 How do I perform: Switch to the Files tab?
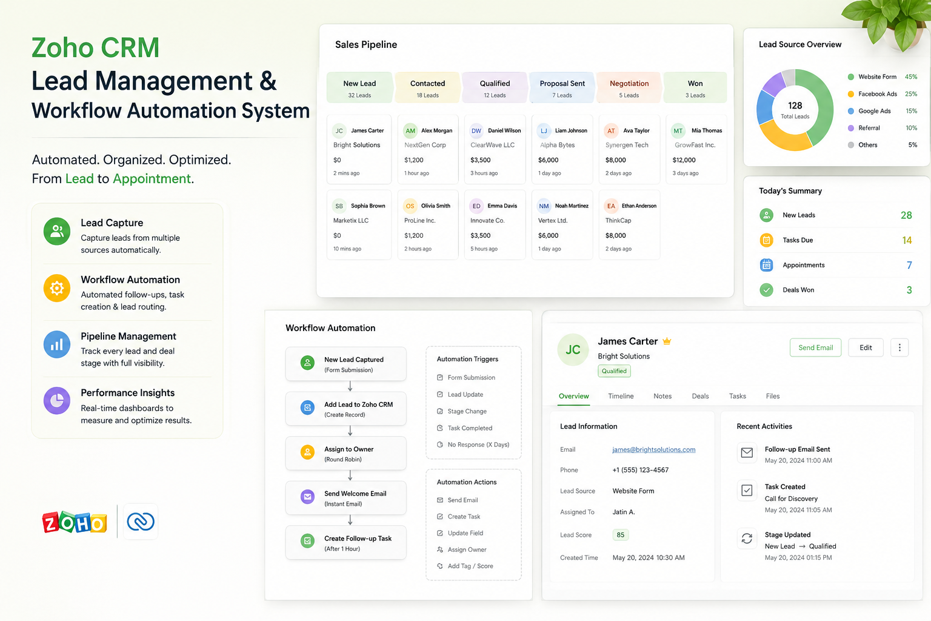point(773,396)
